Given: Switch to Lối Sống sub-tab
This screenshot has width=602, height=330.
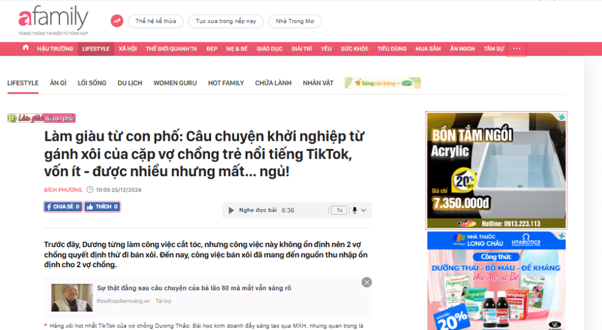Looking at the screenshot, I should (92, 83).
